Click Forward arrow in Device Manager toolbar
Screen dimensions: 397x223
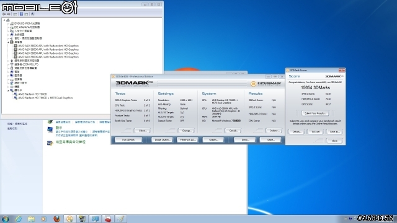9,14
